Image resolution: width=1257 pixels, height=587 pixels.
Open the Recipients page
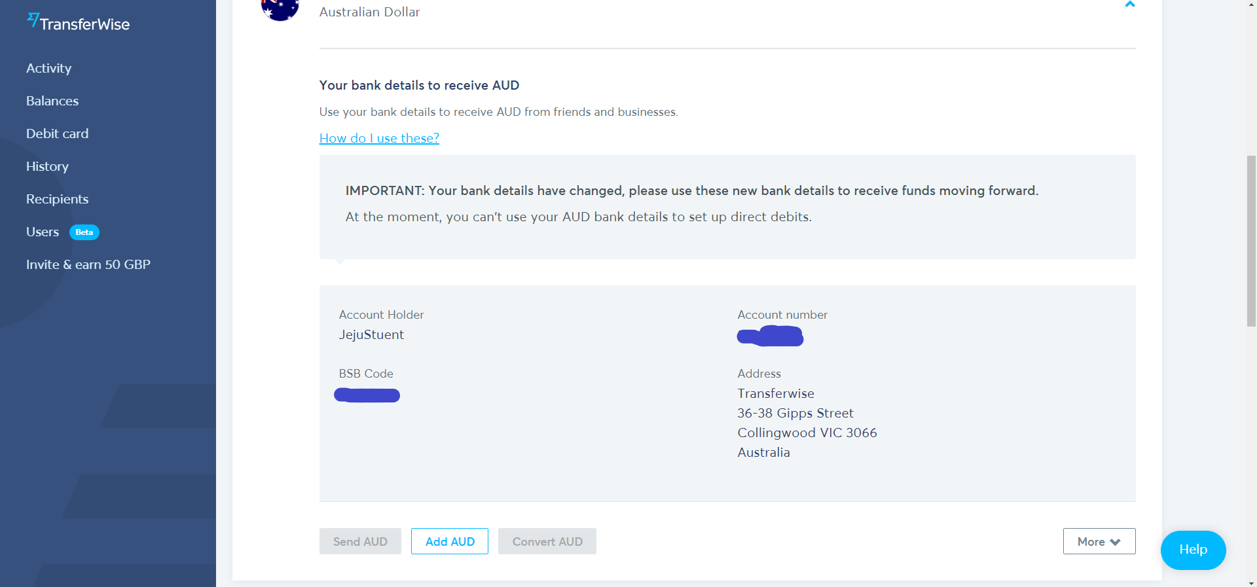click(57, 199)
